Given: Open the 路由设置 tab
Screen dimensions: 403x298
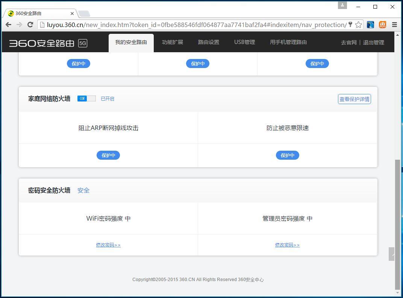Looking at the screenshot, I should coord(208,42).
